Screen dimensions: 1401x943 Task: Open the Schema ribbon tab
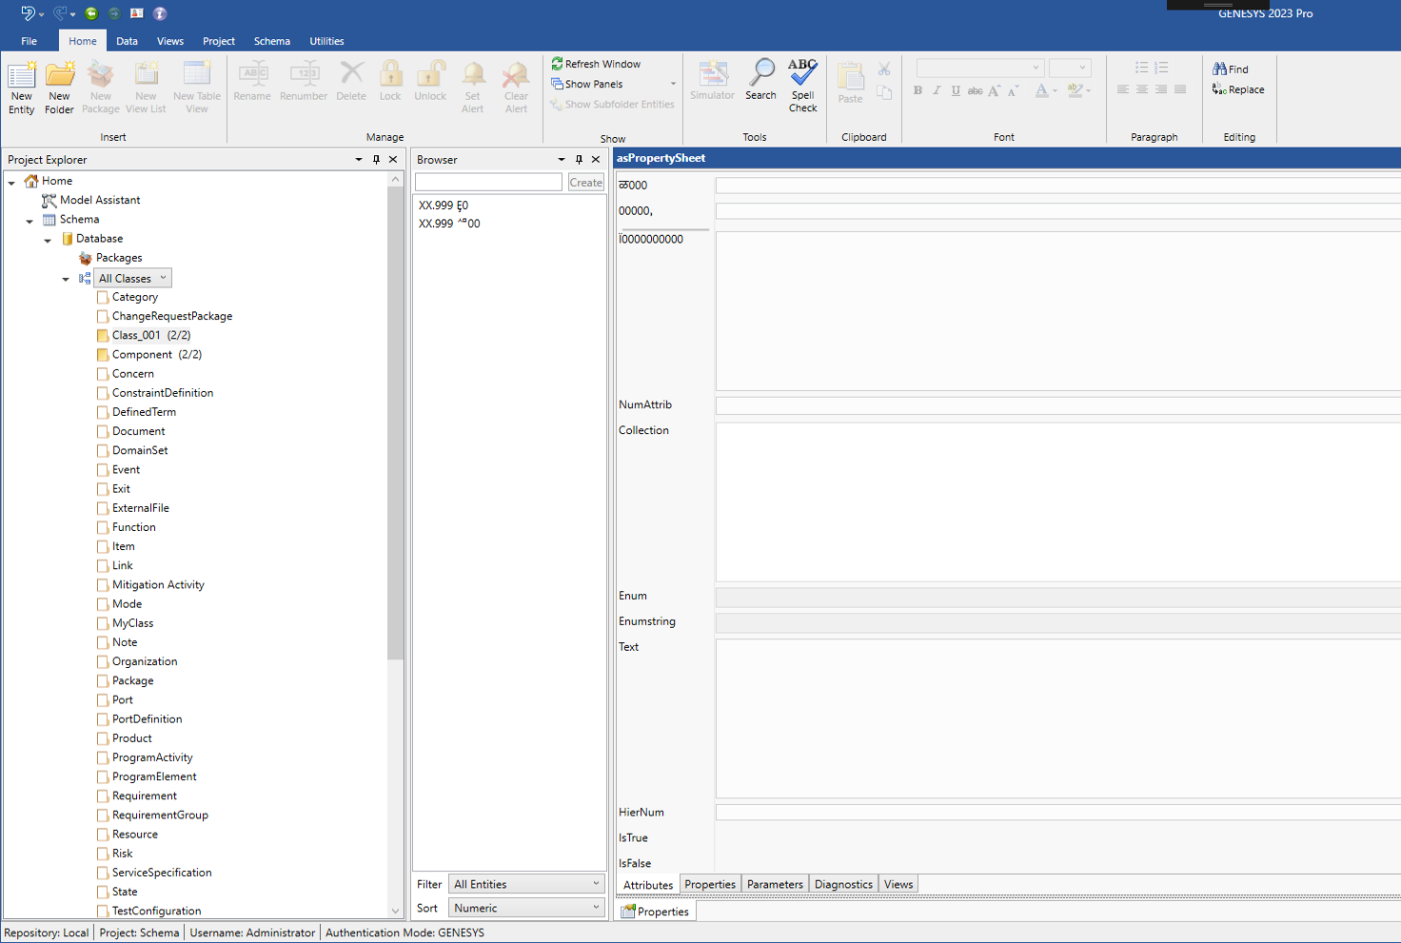(271, 41)
